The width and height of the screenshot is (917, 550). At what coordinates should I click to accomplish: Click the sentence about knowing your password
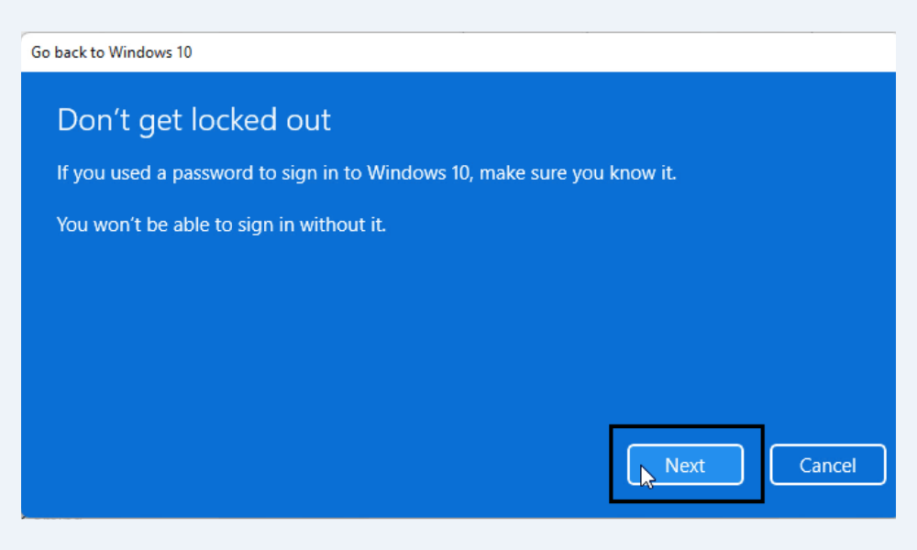point(366,173)
